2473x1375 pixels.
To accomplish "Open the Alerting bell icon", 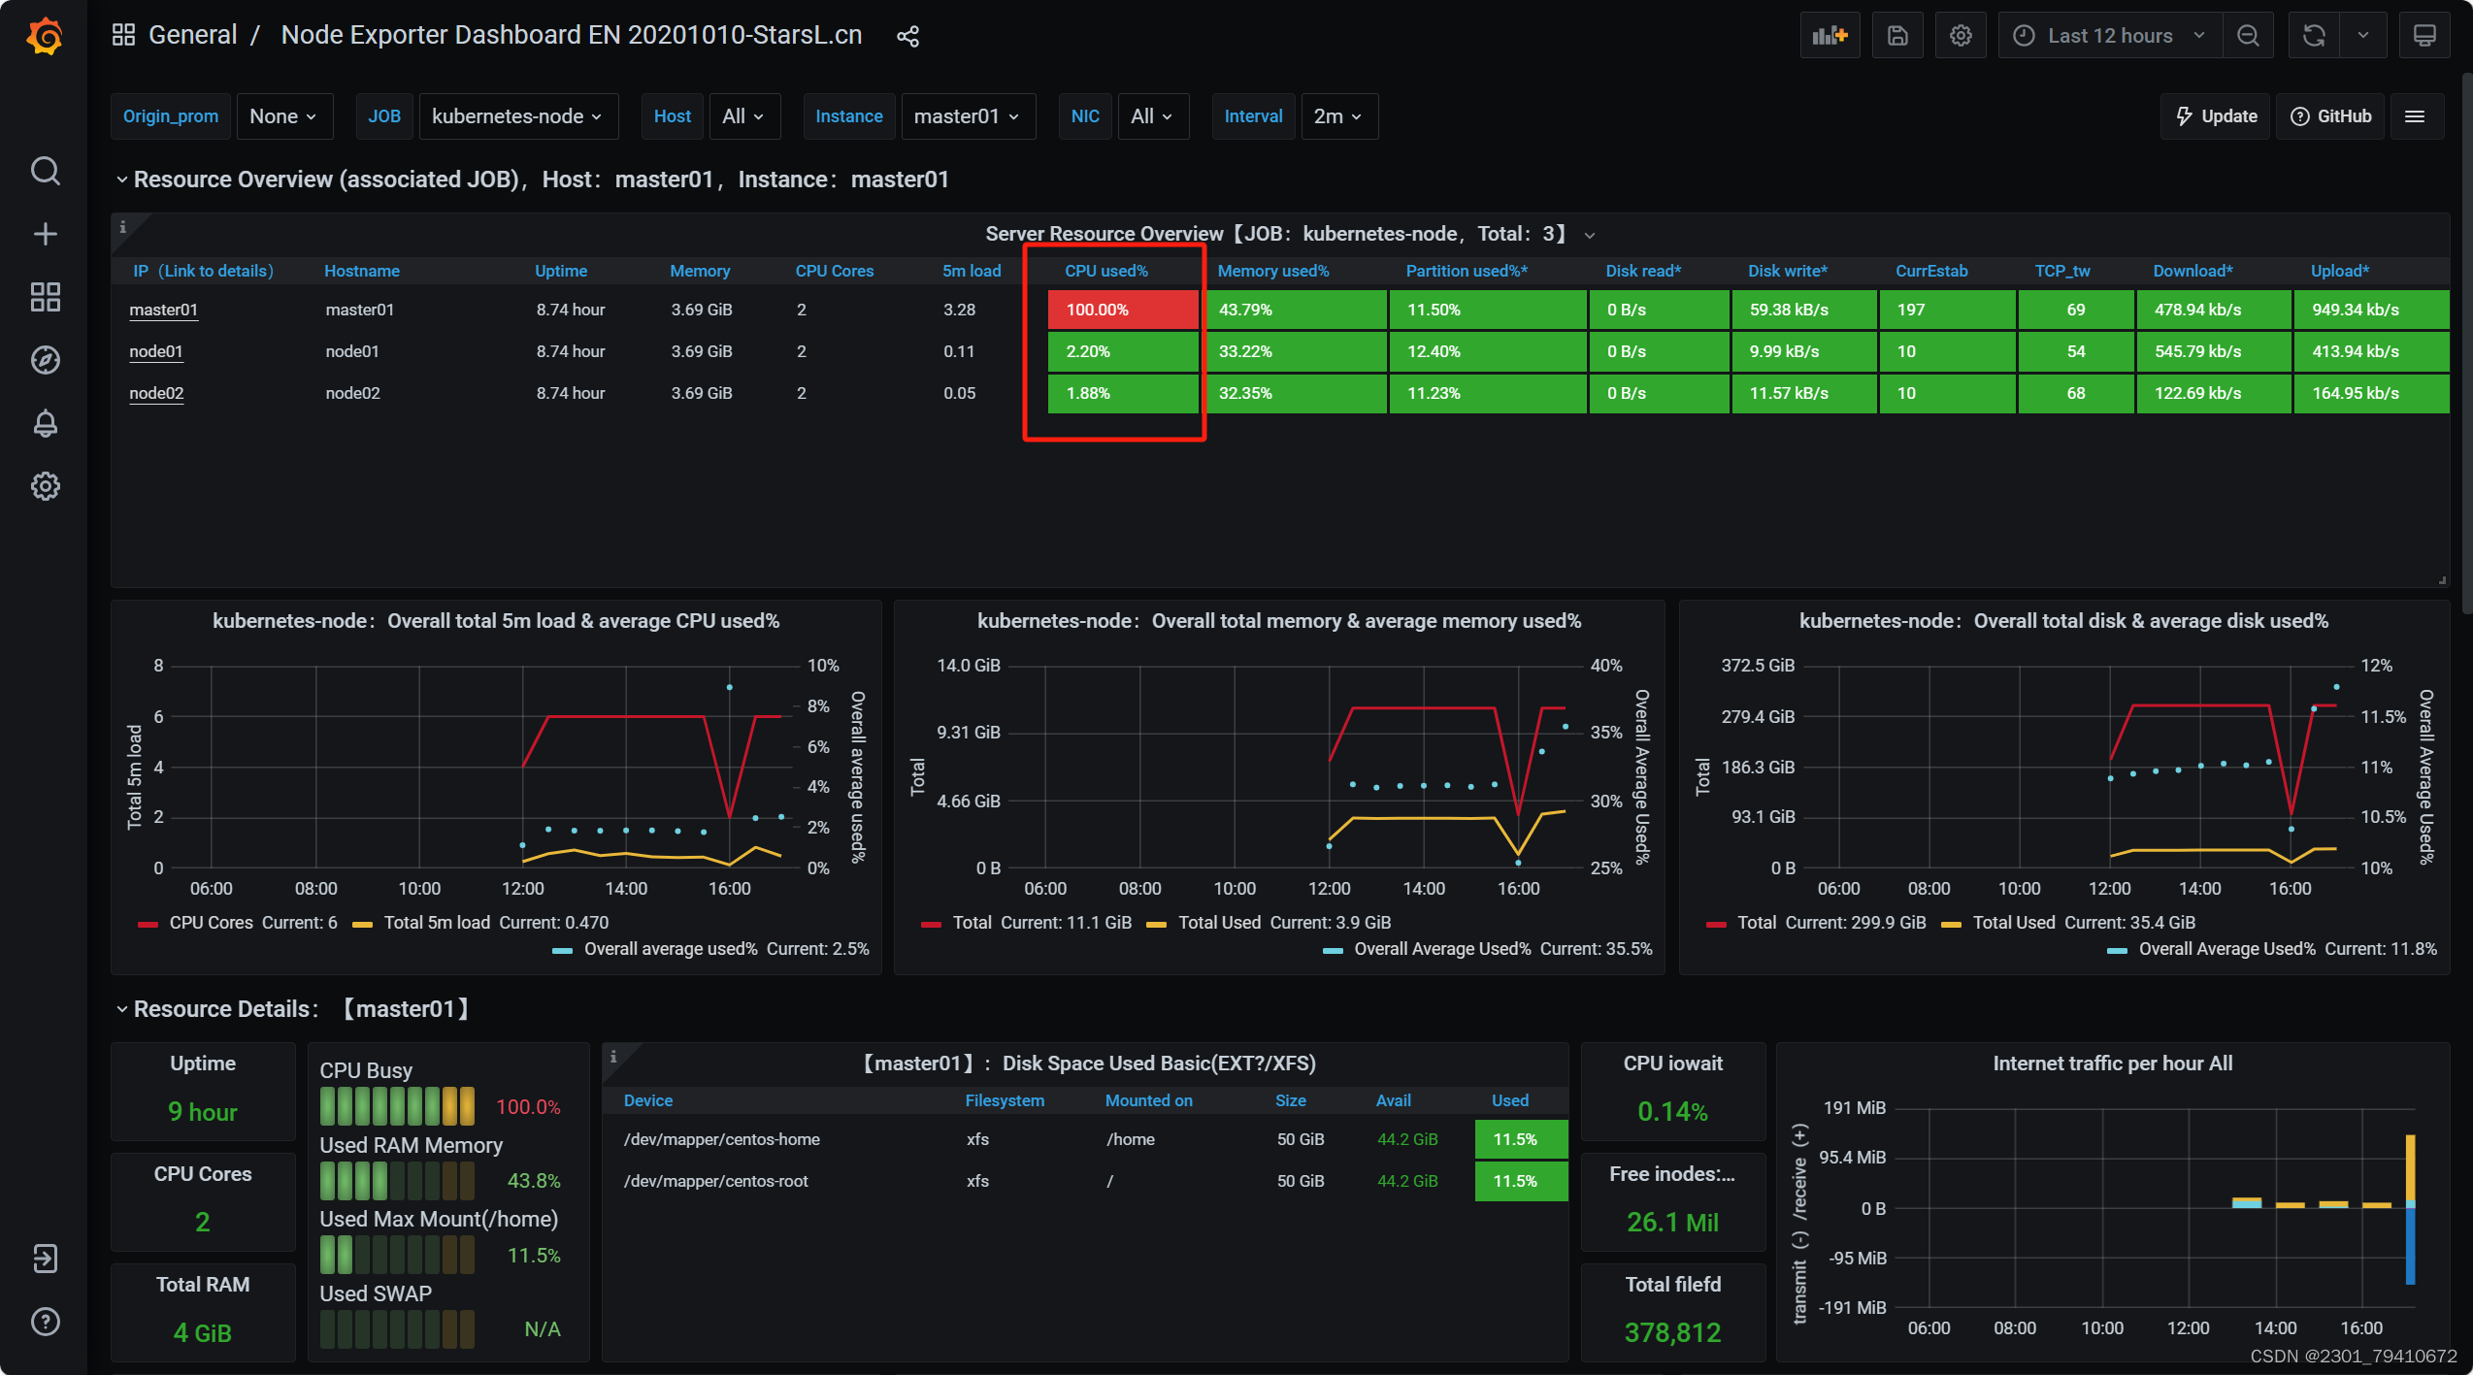I will (x=45, y=423).
